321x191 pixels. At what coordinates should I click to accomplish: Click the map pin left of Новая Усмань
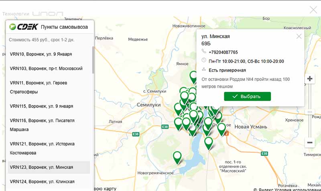[x=221, y=129]
